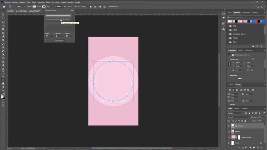Choose the dashed line stroke preset
Viewport: 267px width, 150px height.
click(x=58, y=20)
